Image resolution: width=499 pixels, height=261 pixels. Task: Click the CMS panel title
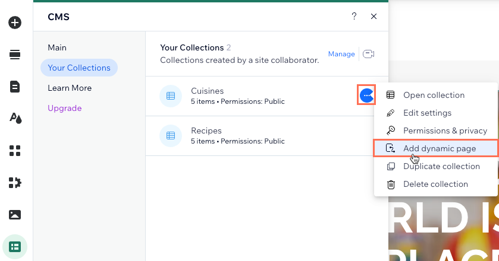click(x=58, y=17)
